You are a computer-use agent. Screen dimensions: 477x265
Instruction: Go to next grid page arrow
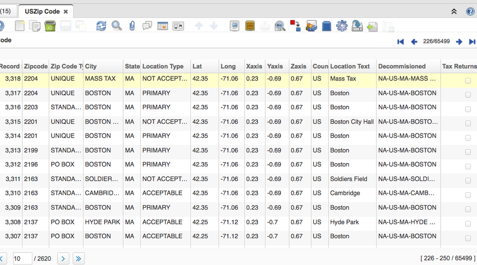click(63, 258)
